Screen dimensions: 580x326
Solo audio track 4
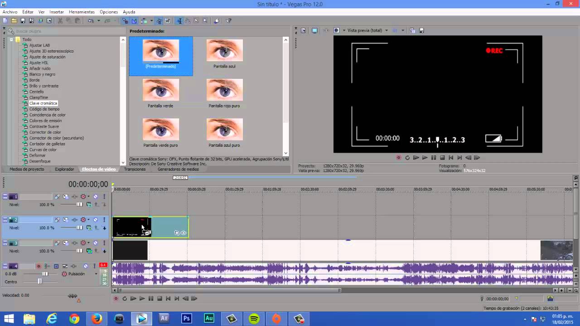click(95, 266)
